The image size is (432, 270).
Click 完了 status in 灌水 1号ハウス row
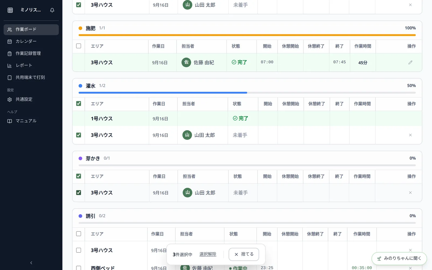240,118
